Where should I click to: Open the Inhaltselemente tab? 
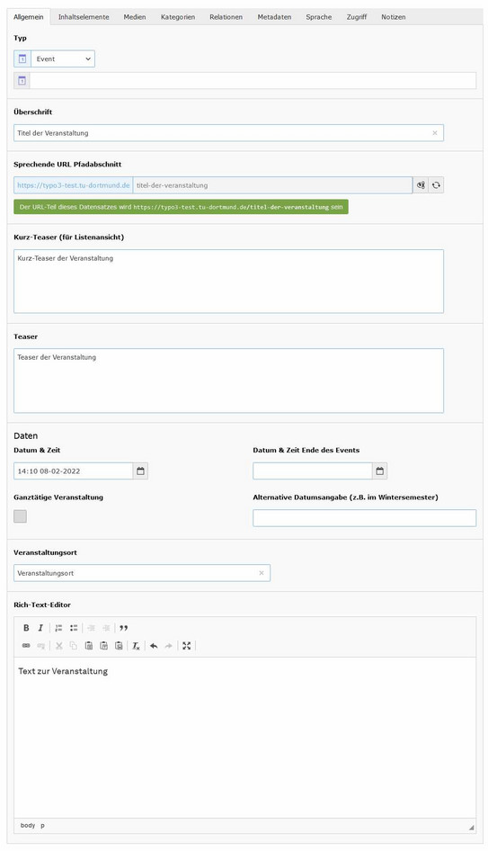[84, 17]
